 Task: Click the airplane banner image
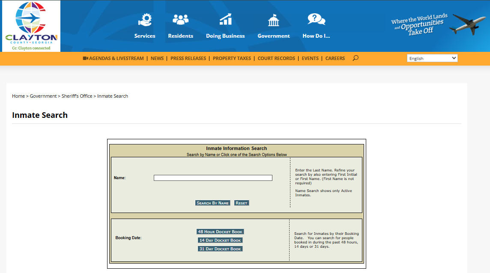pos(437,25)
